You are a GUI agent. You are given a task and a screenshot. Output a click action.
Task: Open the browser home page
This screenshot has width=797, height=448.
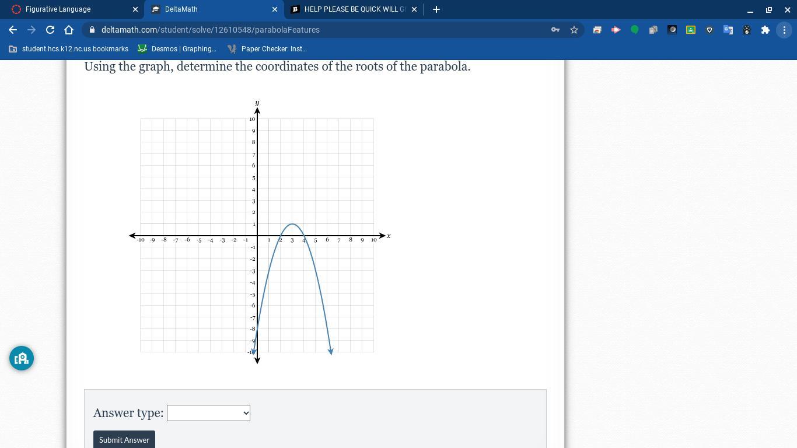69,30
